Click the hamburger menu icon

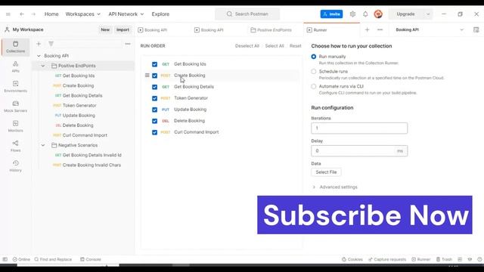pyautogui.click(x=8, y=14)
